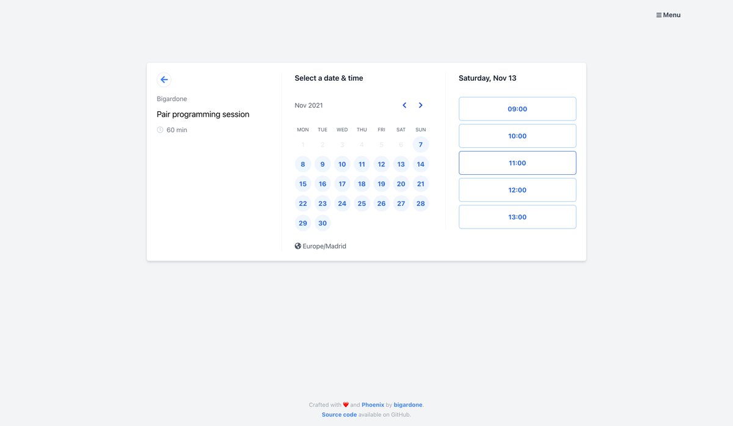Select November 13 on the calendar

(x=401, y=164)
